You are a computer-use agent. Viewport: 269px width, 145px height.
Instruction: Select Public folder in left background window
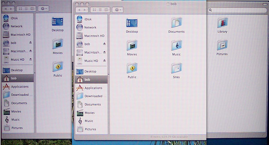(x=58, y=66)
